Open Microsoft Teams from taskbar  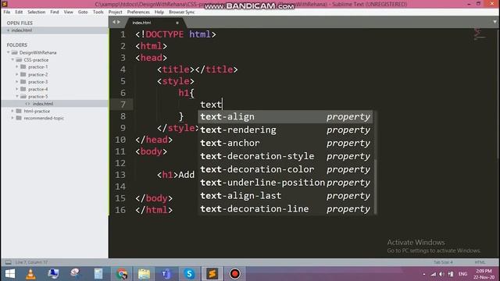pos(166,274)
